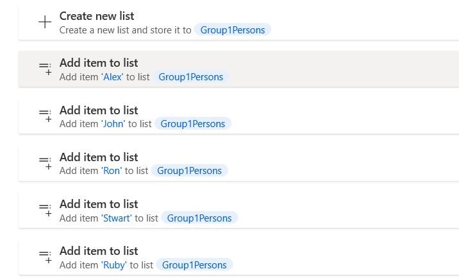The height and width of the screenshot is (278, 459).
Task: Click the add-item icon beside 'Ruby' action
Action: [x=46, y=257]
